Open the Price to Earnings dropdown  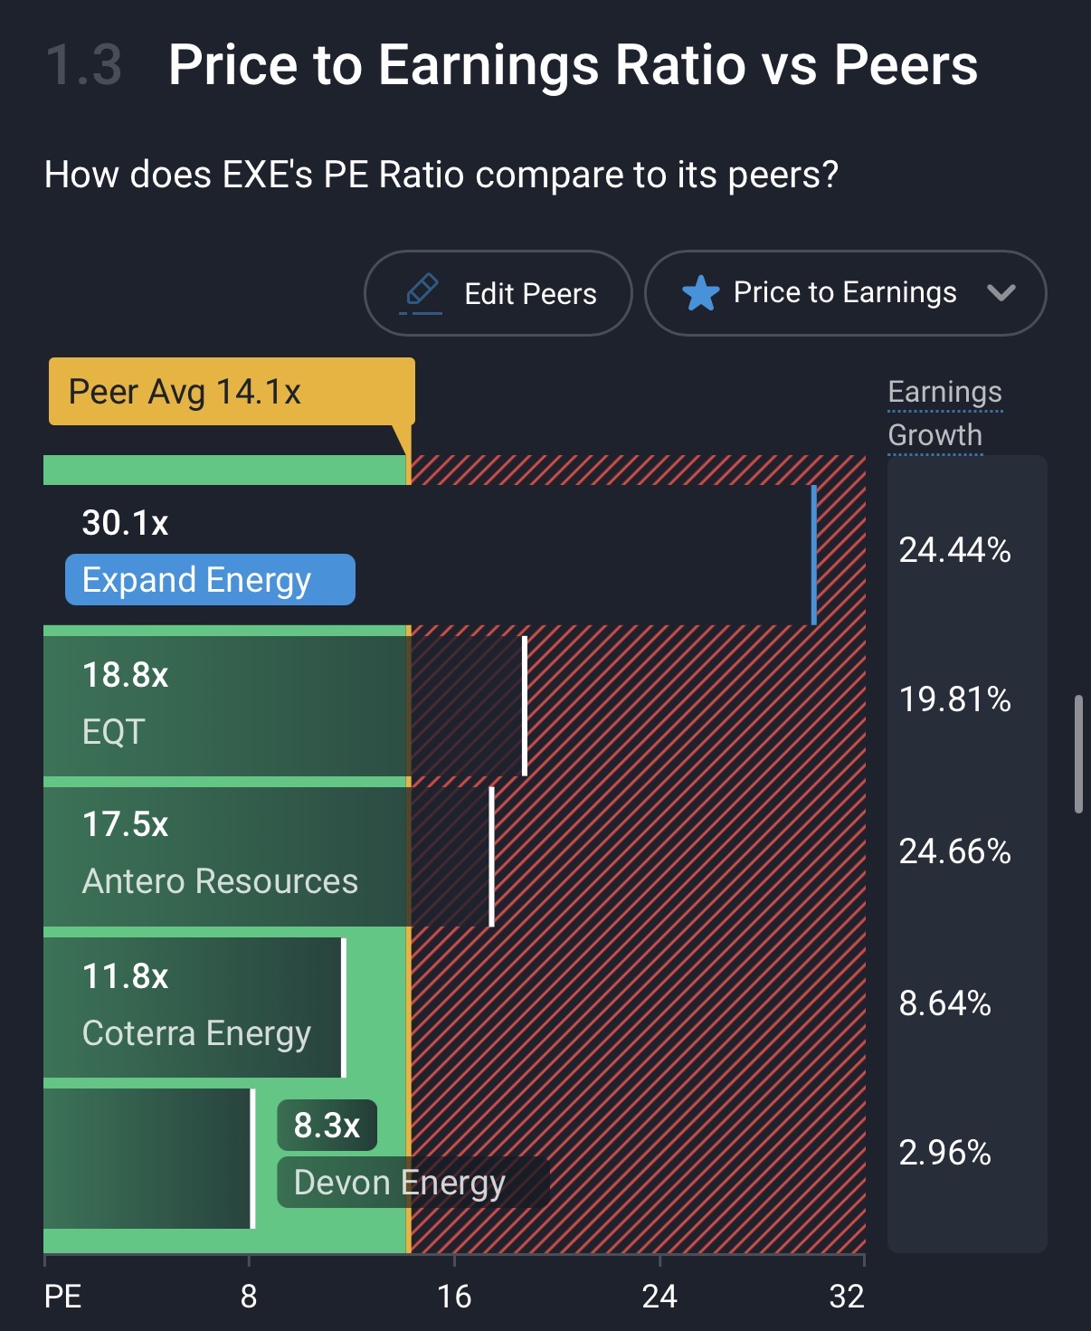[844, 293]
